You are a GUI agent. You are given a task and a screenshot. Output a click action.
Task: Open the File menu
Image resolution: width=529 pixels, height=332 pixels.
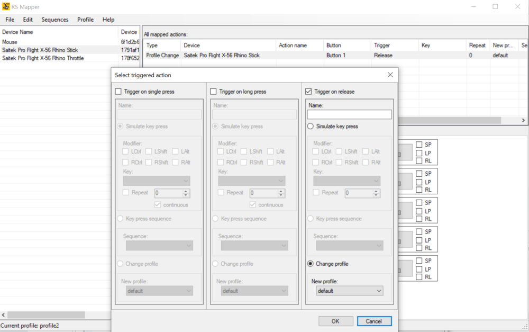click(x=10, y=20)
